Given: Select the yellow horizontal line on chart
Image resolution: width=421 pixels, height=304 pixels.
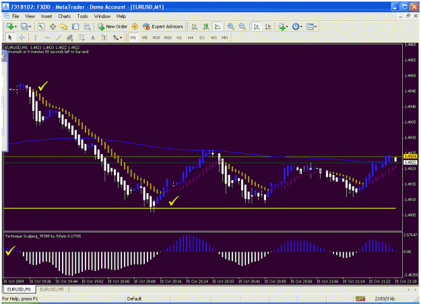Looking at the screenshot, I should pos(200,208).
